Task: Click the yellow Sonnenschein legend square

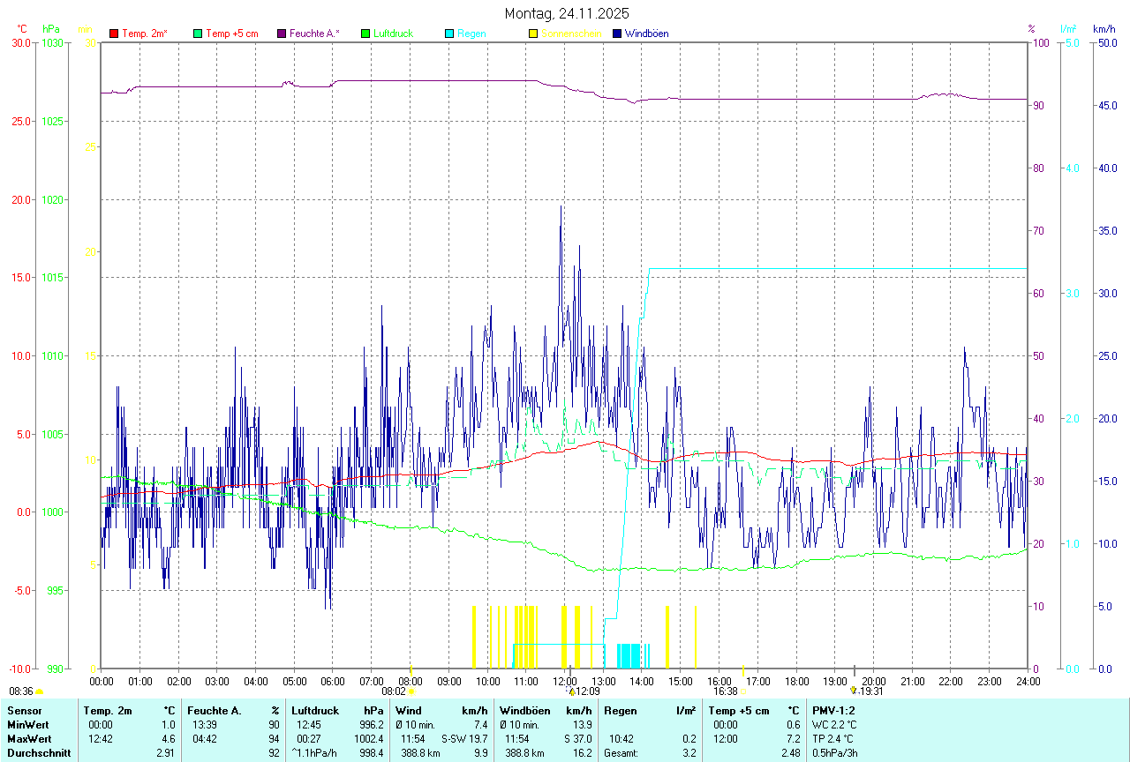Action: pos(533,34)
